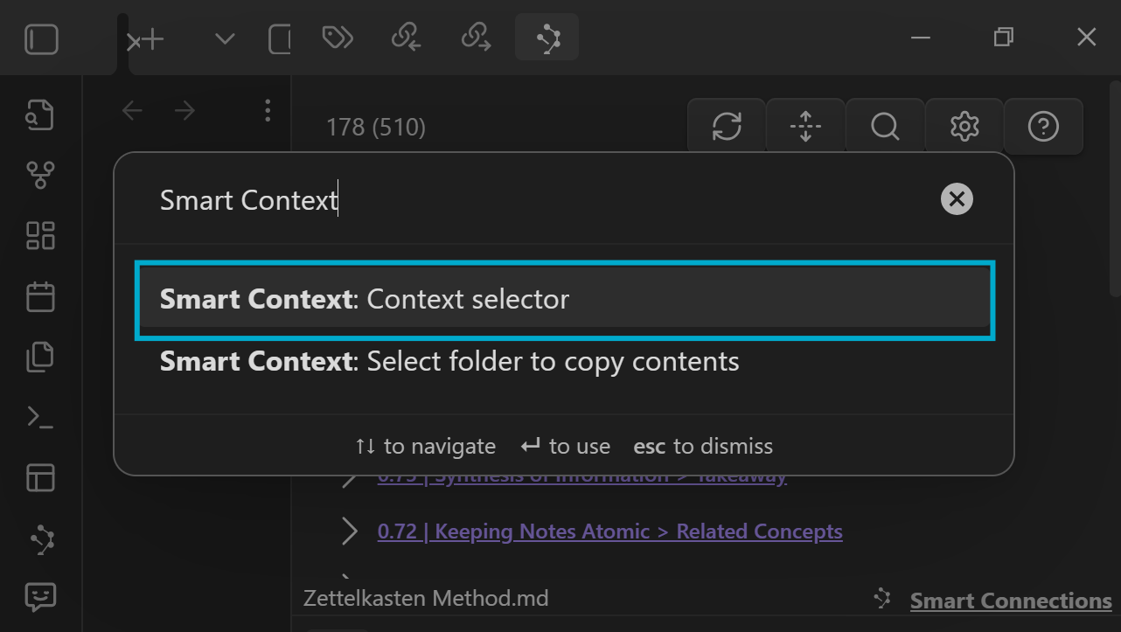Toggle the left sidebar with the top-left icon

tap(40, 38)
